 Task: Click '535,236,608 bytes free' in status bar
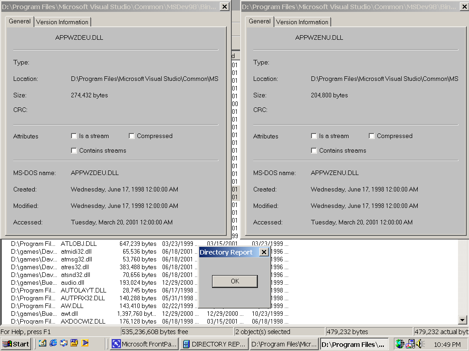pos(177,332)
